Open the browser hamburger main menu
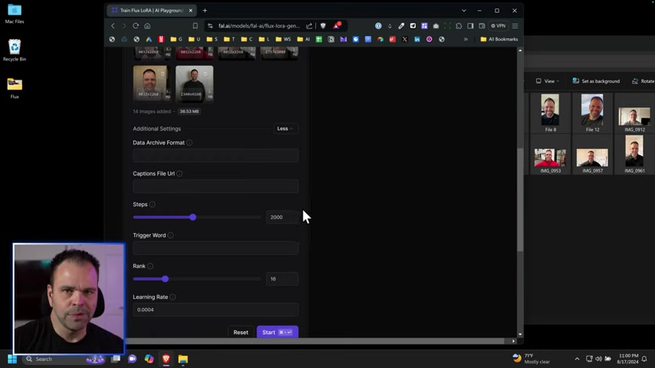655x368 pixels. pos(515,26)
